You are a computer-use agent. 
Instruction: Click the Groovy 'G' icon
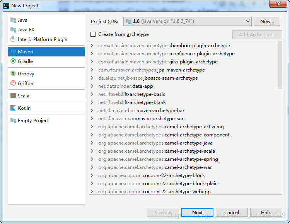(x=13, y=73)
